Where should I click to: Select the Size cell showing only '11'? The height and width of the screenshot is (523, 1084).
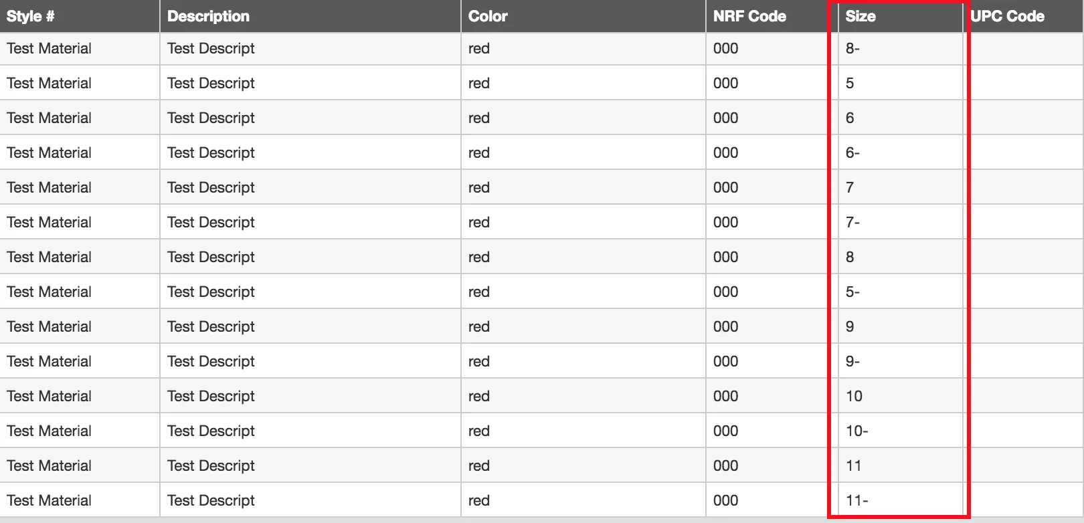[854, 465]
